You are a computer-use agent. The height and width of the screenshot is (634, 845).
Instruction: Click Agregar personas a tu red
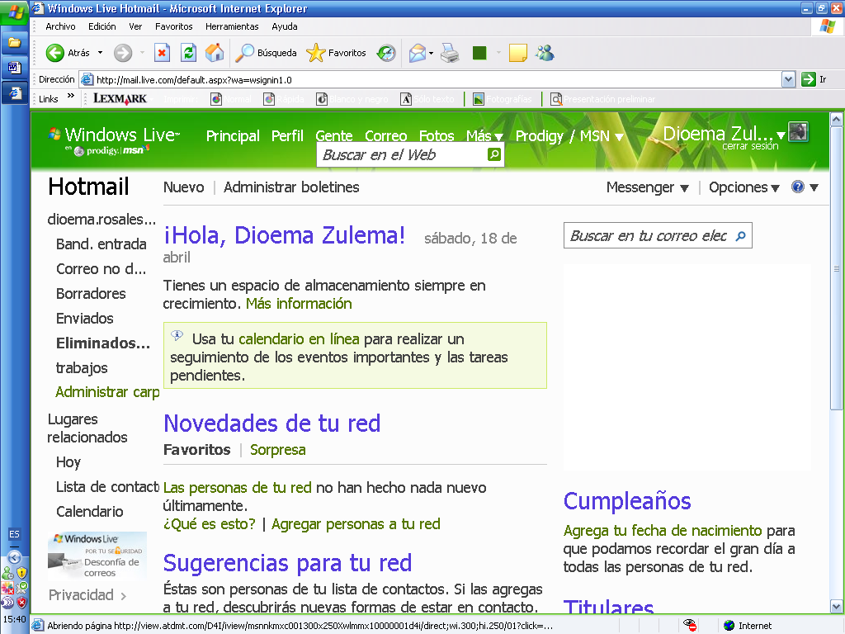coord(356,524)
